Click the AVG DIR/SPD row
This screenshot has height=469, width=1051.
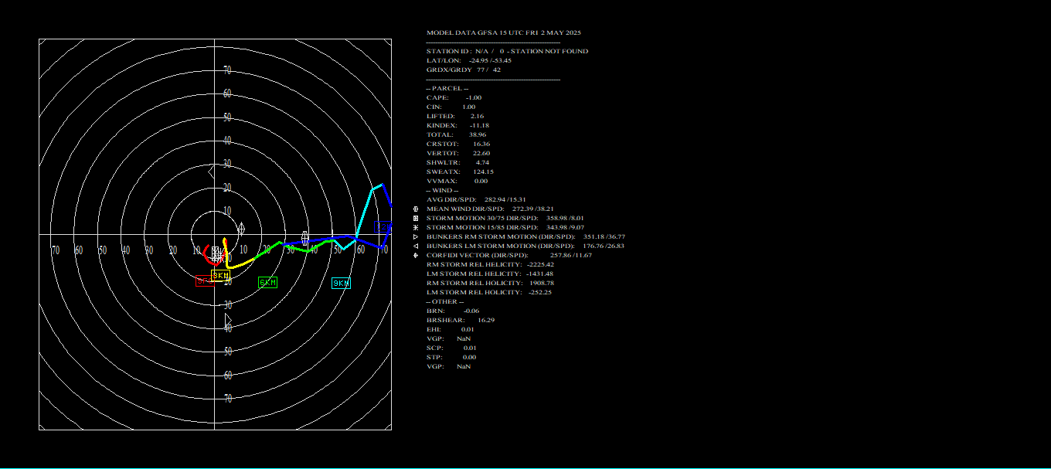[x=476, y=199]
